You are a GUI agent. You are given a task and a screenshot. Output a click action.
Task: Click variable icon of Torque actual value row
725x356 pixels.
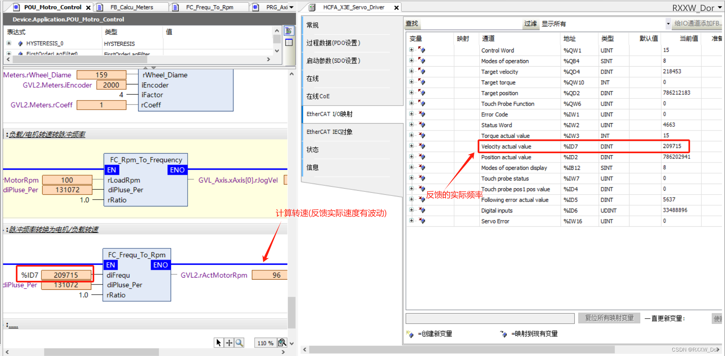tap(422, 135)
